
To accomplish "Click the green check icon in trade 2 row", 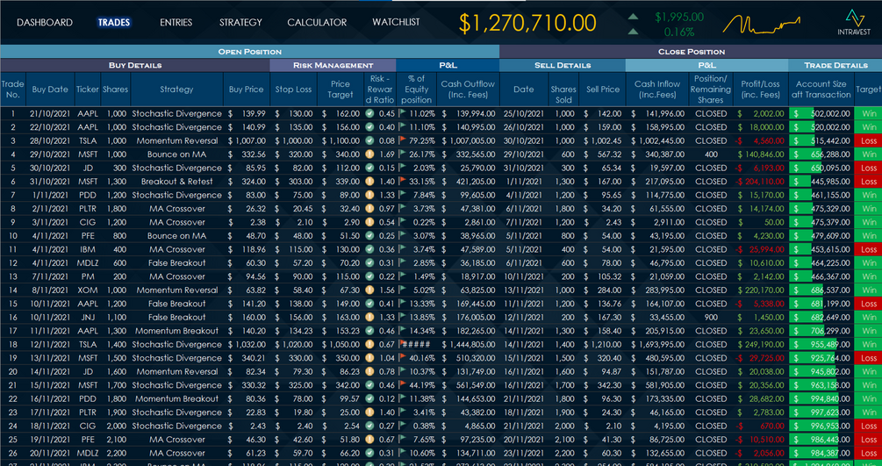I will coord(369,127).
